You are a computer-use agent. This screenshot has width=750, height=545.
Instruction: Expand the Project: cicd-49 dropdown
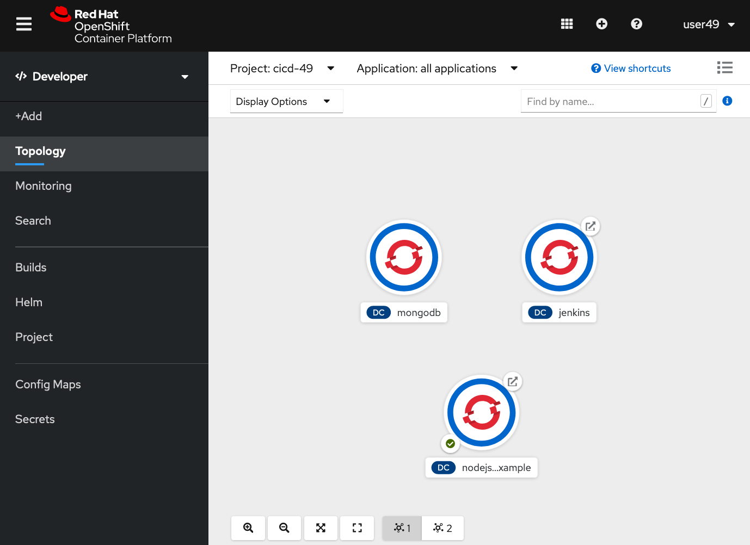coord(282,69)
